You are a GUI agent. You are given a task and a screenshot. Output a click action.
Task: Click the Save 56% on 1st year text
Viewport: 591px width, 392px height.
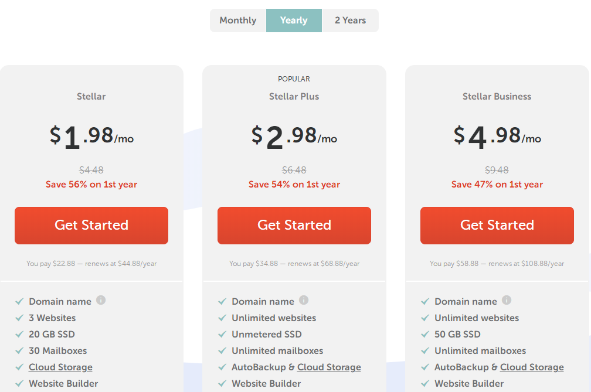(x=91, y=185)
